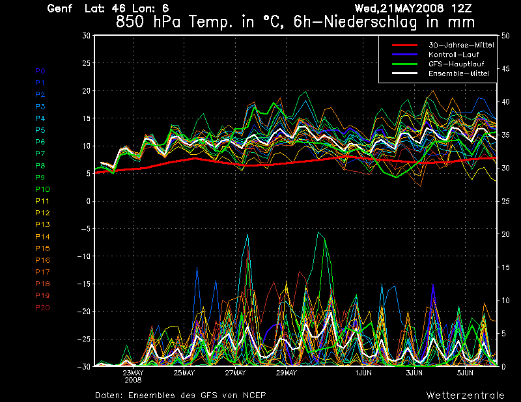Screen dimensions: 521x402
Task: Click the "40" value on the precipitation axis
Action: point(505,101)
